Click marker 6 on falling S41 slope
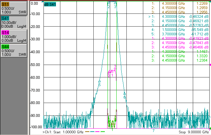 (124, 94)
